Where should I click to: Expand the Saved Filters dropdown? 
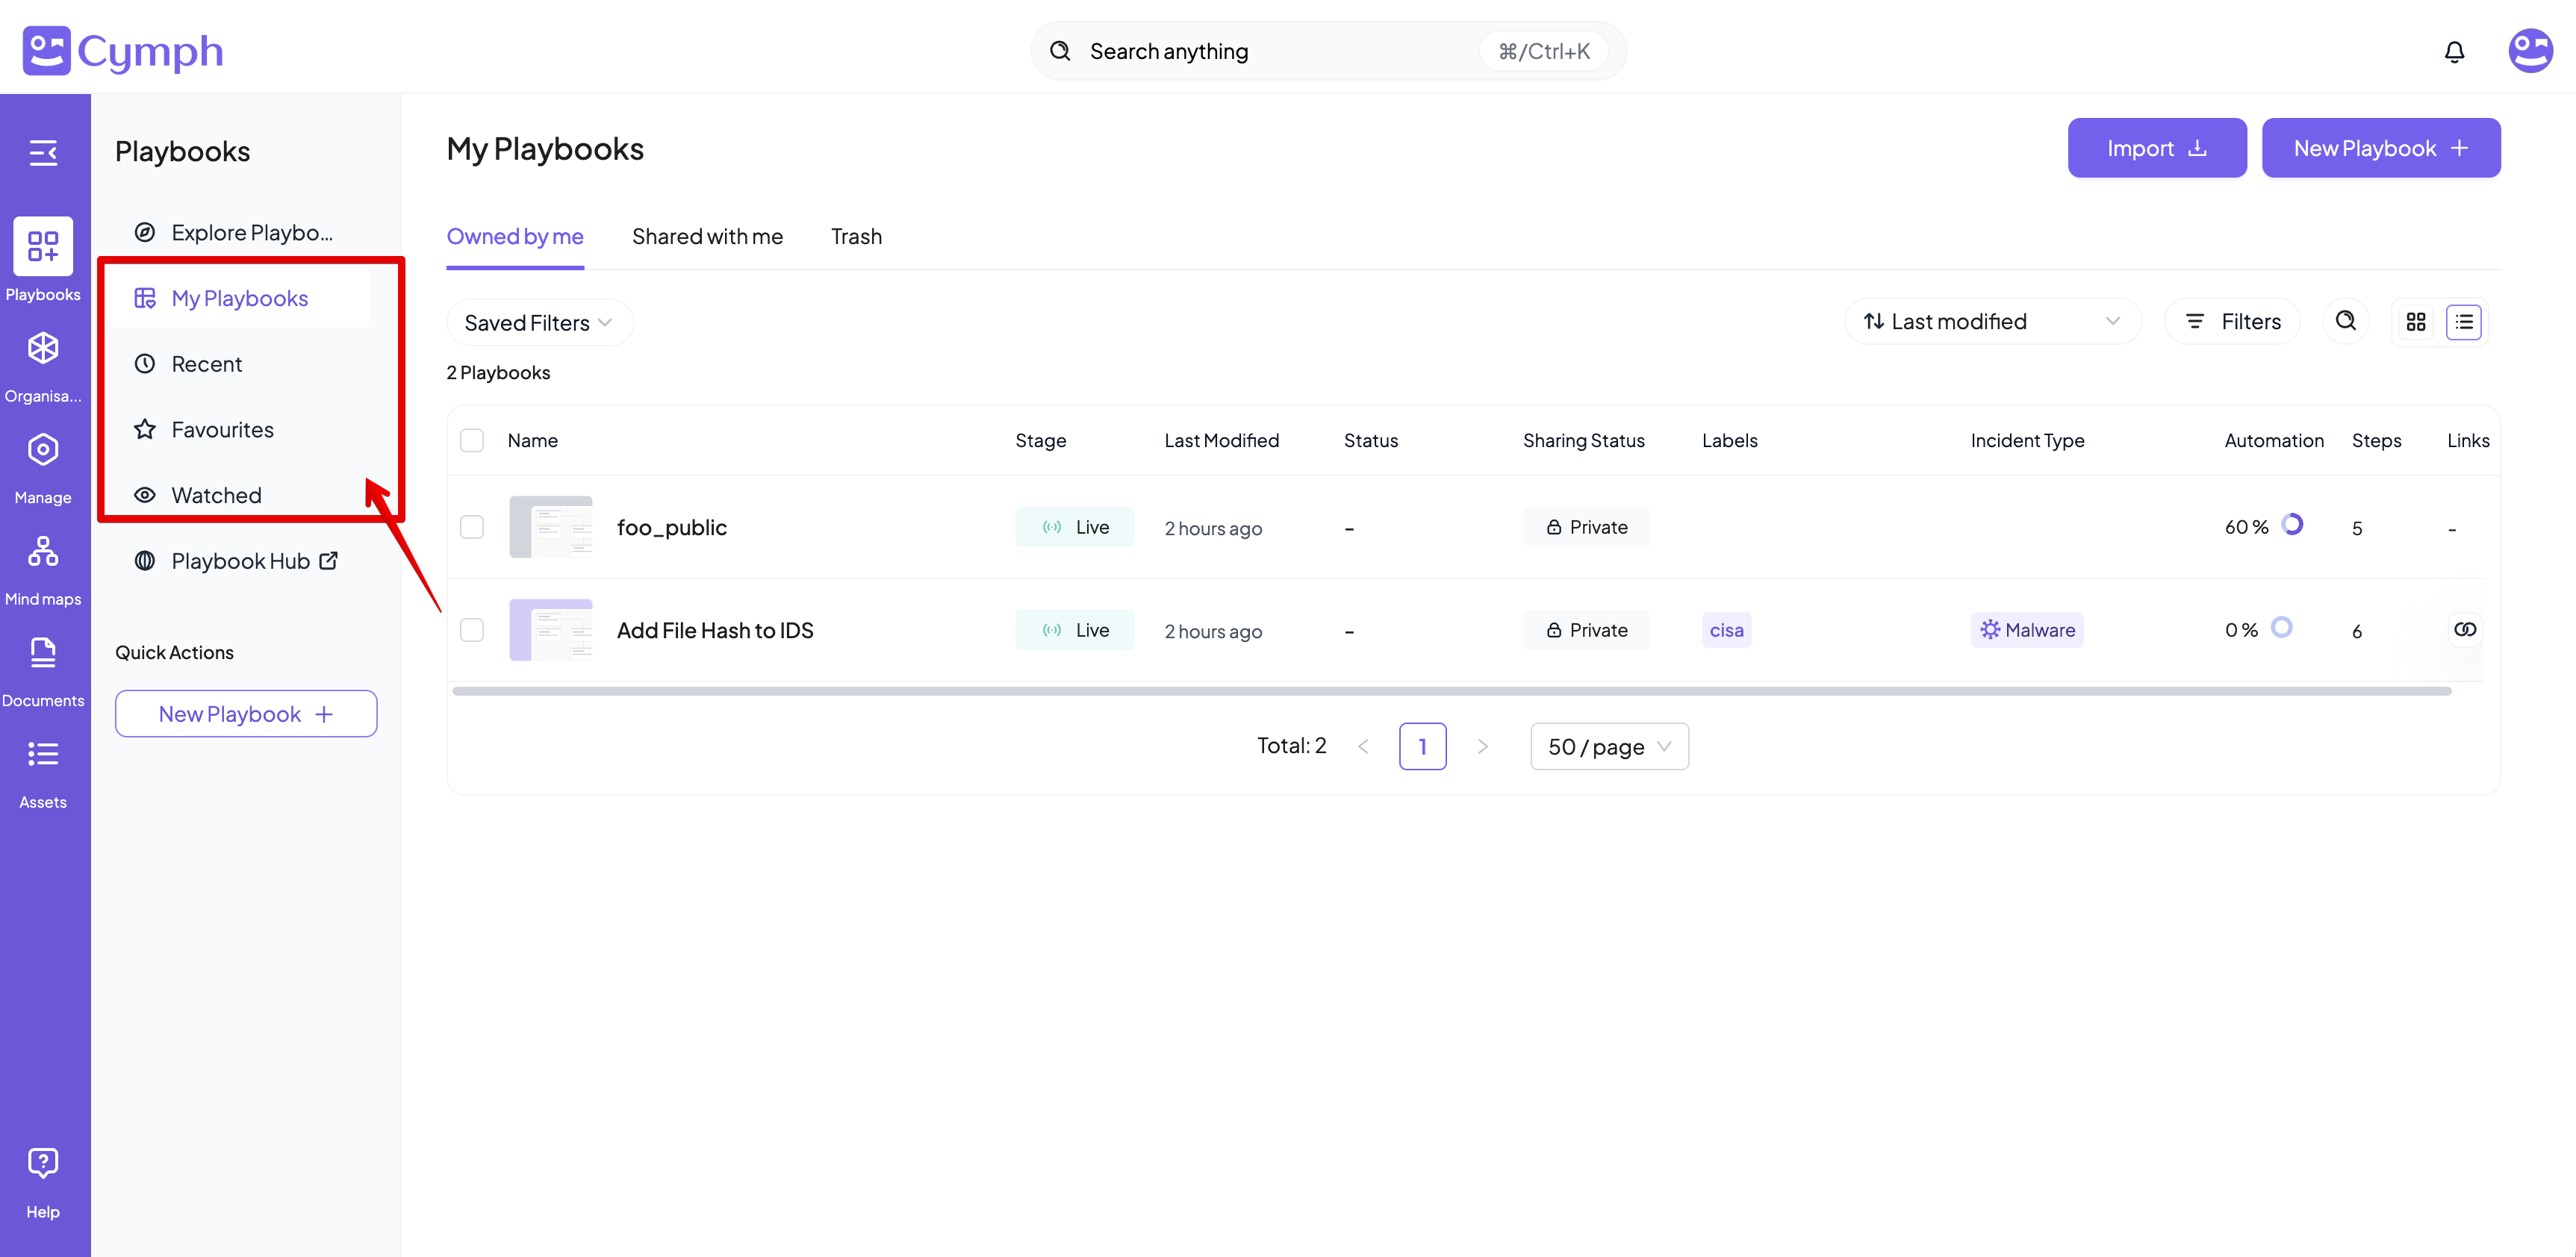coord(538,323)
